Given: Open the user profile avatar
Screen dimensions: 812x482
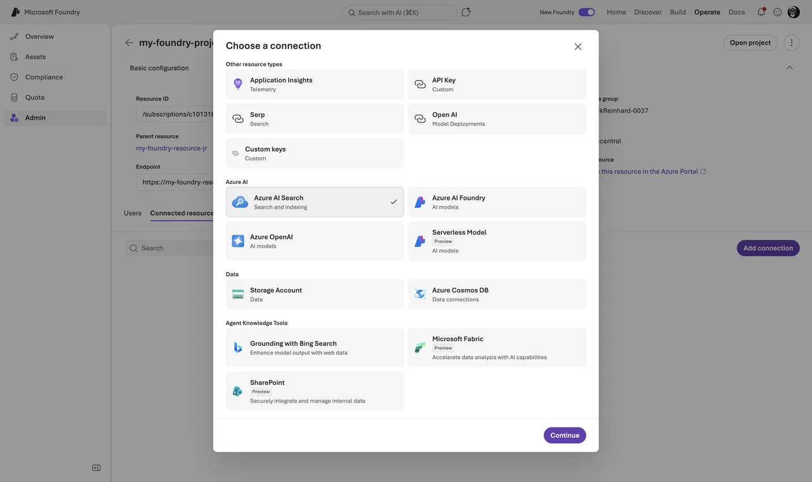Looking at the screenshot, I should [x=794, y=12].
